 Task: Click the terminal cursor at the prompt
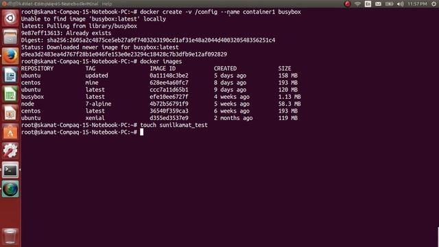click(x=142, y=132)
